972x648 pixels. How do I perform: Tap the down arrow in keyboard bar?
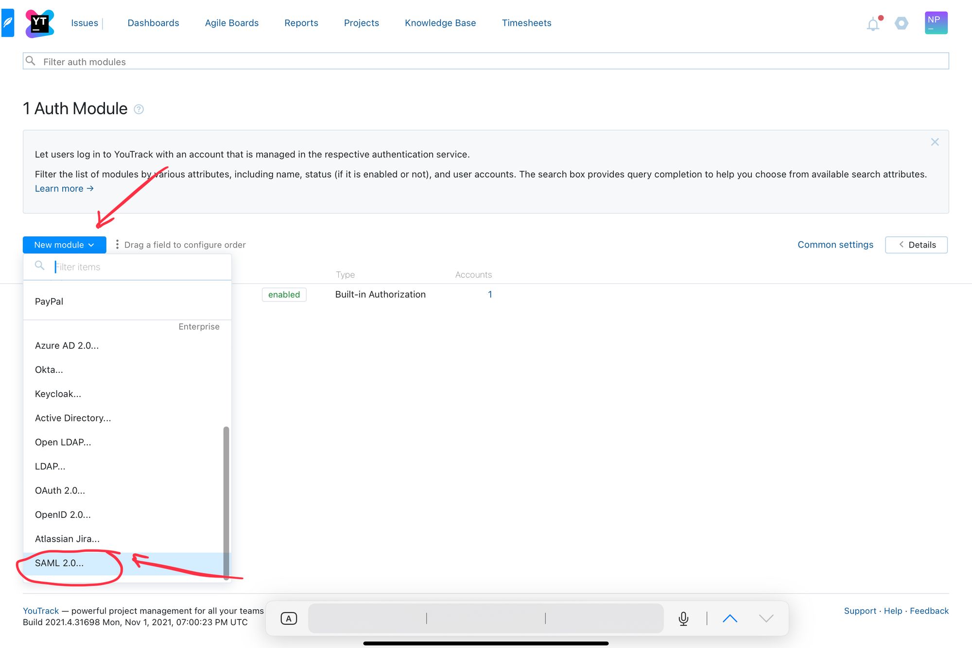pyautogui.click(x=766, y=618)
